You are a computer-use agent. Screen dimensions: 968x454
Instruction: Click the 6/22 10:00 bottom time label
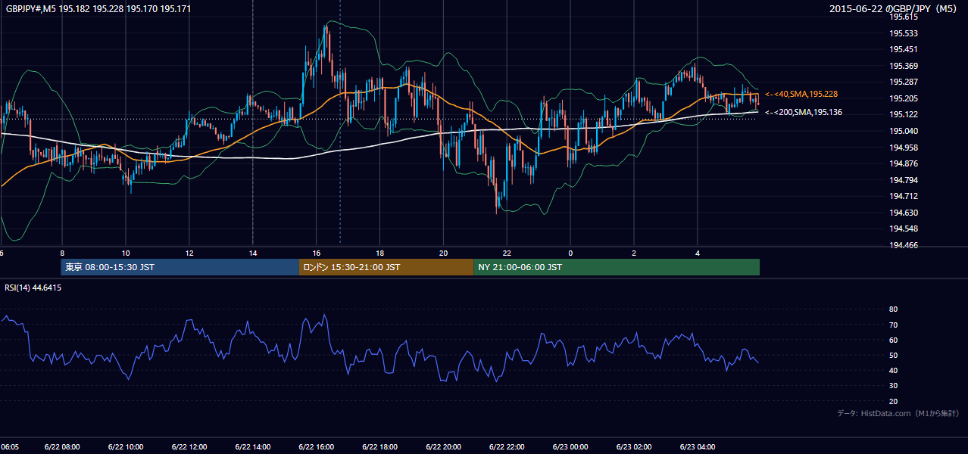click(x=125, y=446)
